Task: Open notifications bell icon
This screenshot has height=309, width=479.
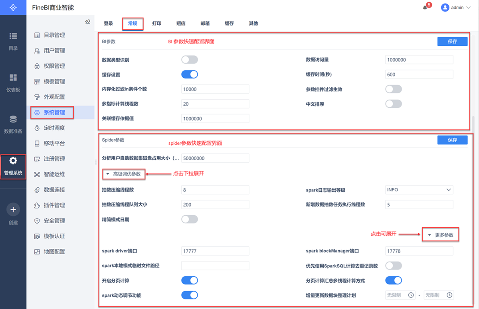Action: point(425,8)
